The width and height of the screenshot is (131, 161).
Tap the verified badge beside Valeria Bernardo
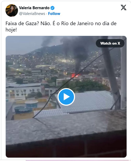point(53,8)
